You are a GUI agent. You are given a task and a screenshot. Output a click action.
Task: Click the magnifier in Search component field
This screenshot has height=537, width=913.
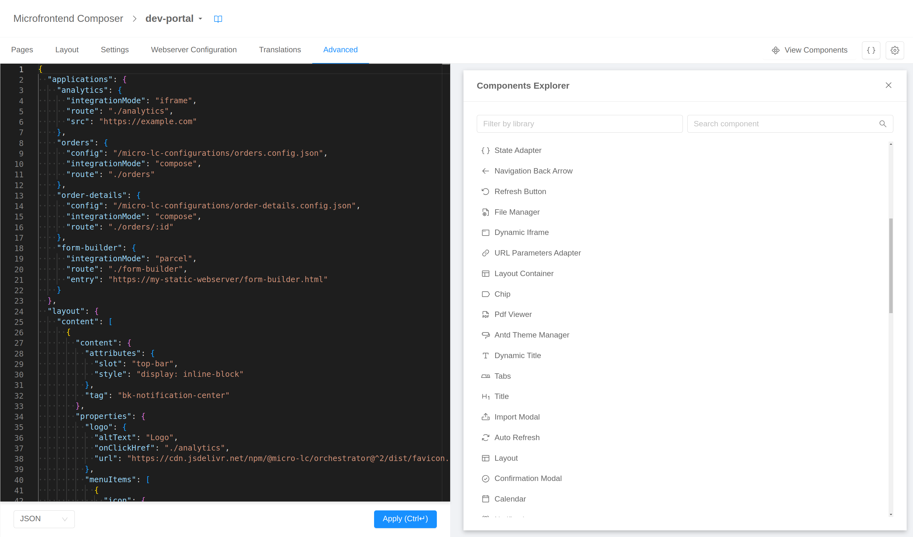point(883,124)
